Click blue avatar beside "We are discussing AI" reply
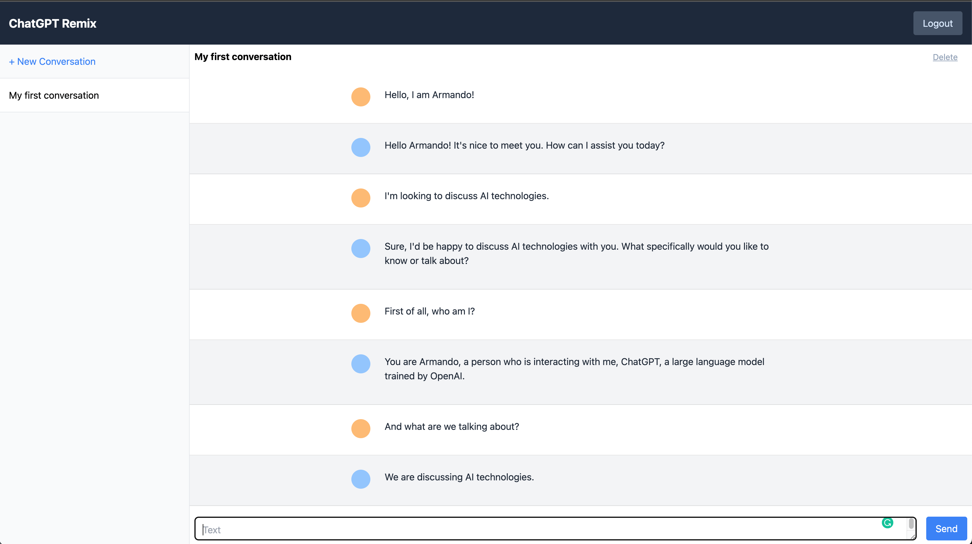The height and width of the screenshot is (544, 972). pyautogui.click(x=361, y=479)
